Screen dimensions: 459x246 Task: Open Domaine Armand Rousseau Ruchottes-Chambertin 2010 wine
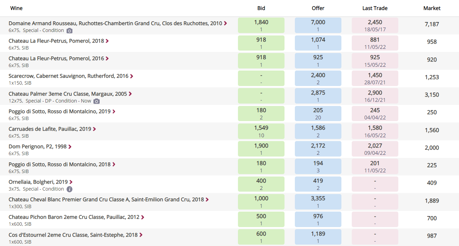click(x=116, y=23)
